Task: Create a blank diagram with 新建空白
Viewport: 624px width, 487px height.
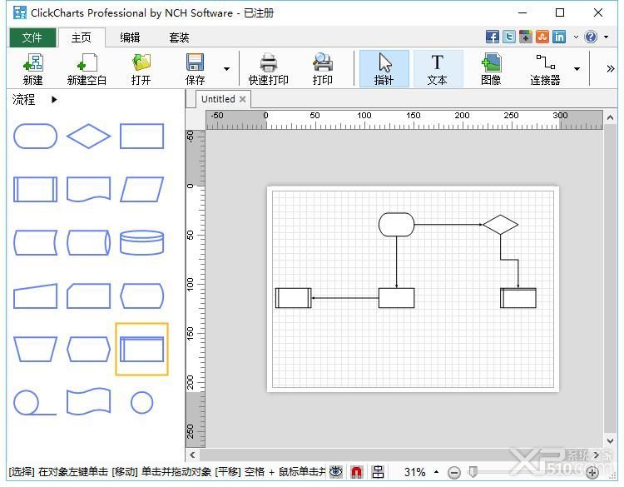Action: [87, 69]
